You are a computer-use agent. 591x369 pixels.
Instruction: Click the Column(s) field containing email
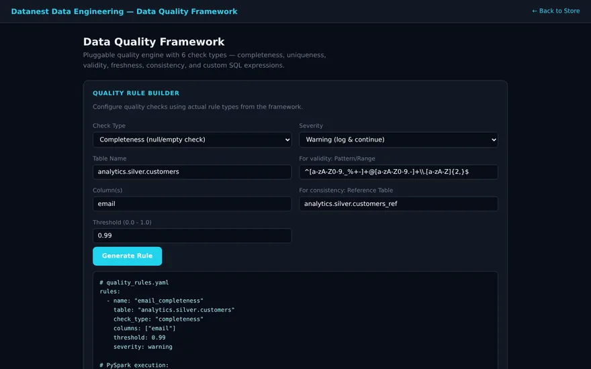click(192, 204)
